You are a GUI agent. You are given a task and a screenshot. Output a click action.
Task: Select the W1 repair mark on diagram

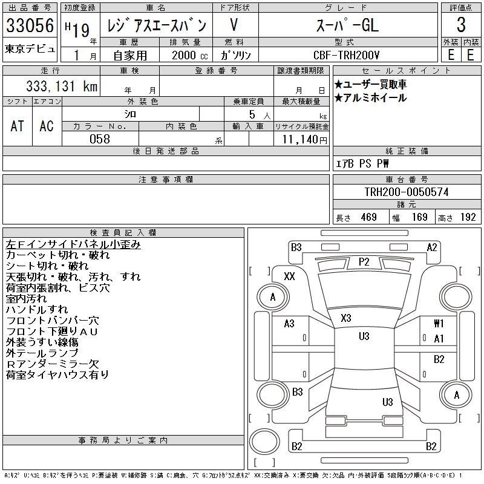pyautogui.click(x=439, y=324)
